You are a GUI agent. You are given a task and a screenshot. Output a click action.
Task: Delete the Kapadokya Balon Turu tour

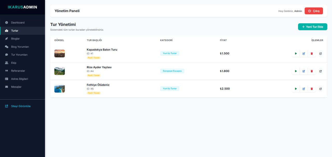[312, 54]
